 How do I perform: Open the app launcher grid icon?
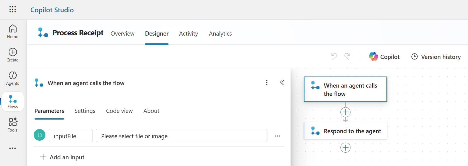[13, 9]
